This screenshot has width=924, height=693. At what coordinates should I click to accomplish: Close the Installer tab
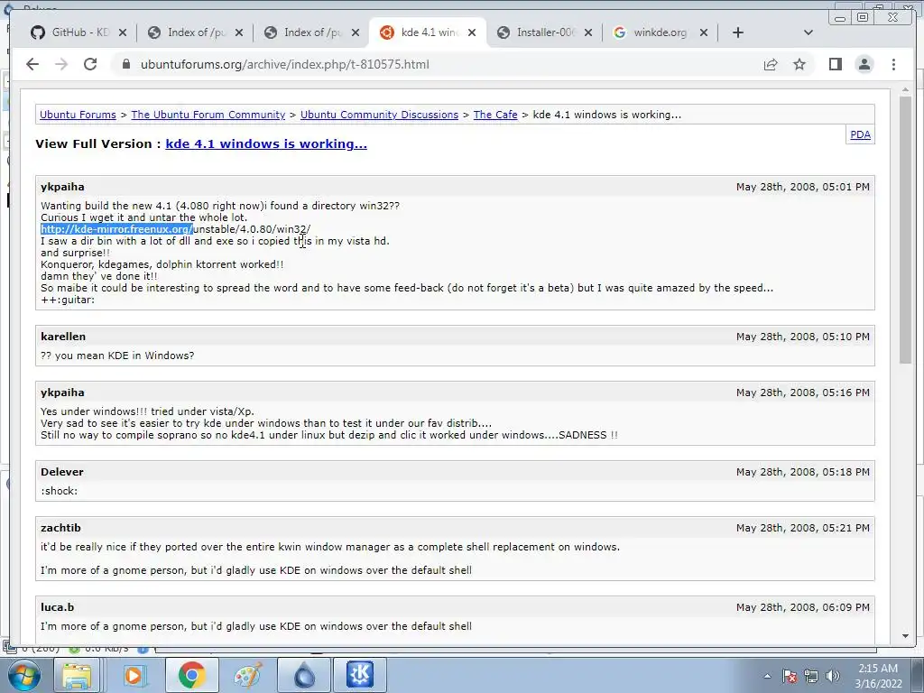click(x=588, y=32)
